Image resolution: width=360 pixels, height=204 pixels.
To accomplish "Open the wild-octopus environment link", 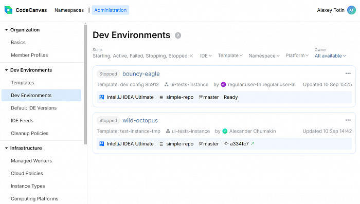I will (x=140, y=120).
